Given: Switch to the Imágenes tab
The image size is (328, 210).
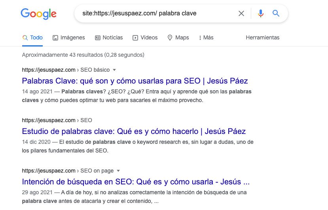Looking at the screenshot, I should tap(68, 38).
